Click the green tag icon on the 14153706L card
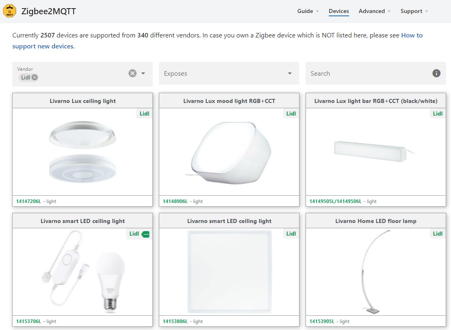Screen dimensions: 451x330 click(145, 234)
